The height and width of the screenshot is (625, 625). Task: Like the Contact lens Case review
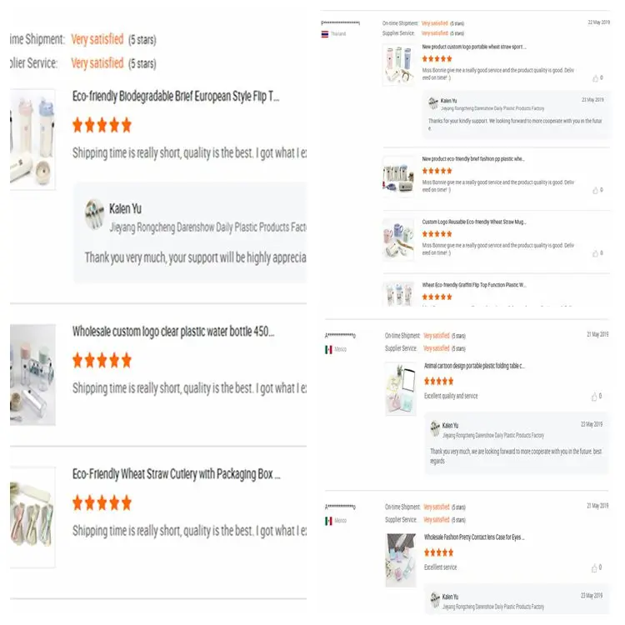tap(594, 568)
